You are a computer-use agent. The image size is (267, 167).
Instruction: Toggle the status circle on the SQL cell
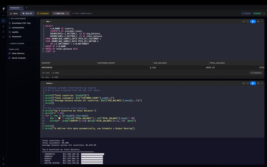(248, 21)
